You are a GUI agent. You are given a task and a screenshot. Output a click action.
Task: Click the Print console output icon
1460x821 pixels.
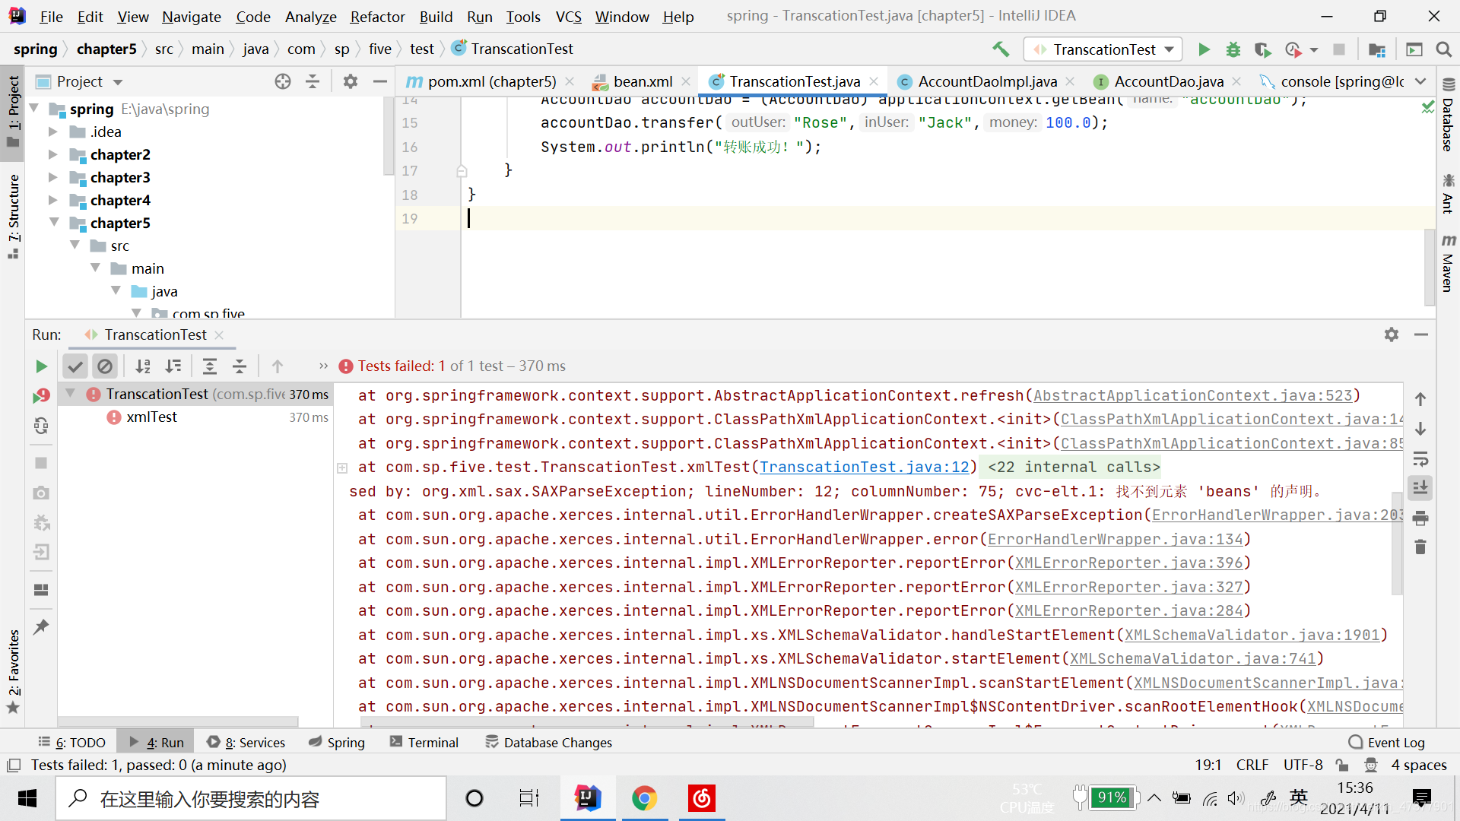pos(1420,518)
